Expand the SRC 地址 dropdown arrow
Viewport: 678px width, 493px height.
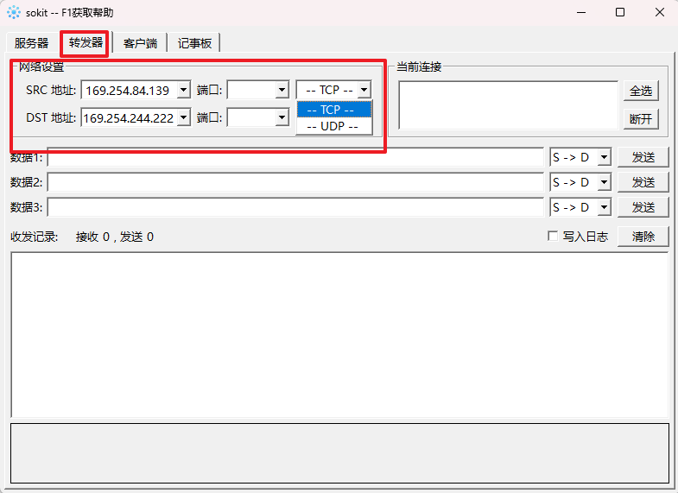(184, 90)
